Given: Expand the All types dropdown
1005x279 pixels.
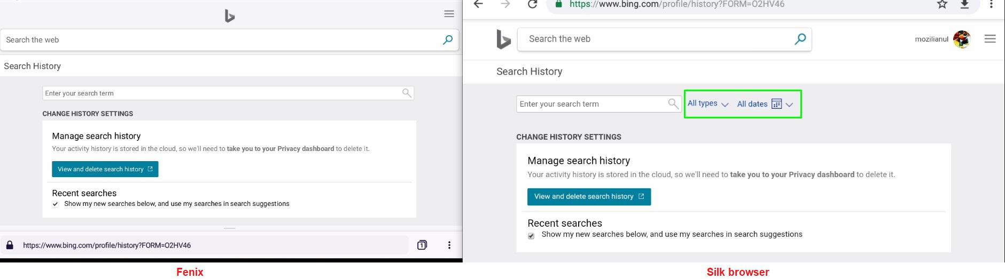Looking at the screenshot, I should 707,103.
